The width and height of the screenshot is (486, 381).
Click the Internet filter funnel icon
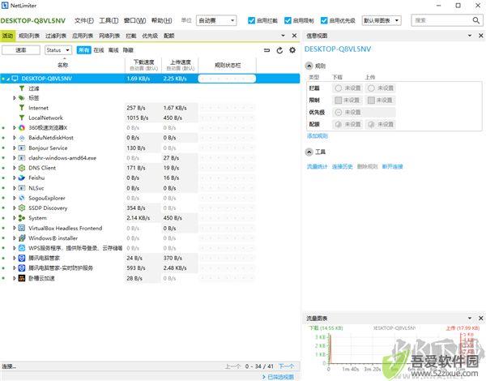[22, 108]
